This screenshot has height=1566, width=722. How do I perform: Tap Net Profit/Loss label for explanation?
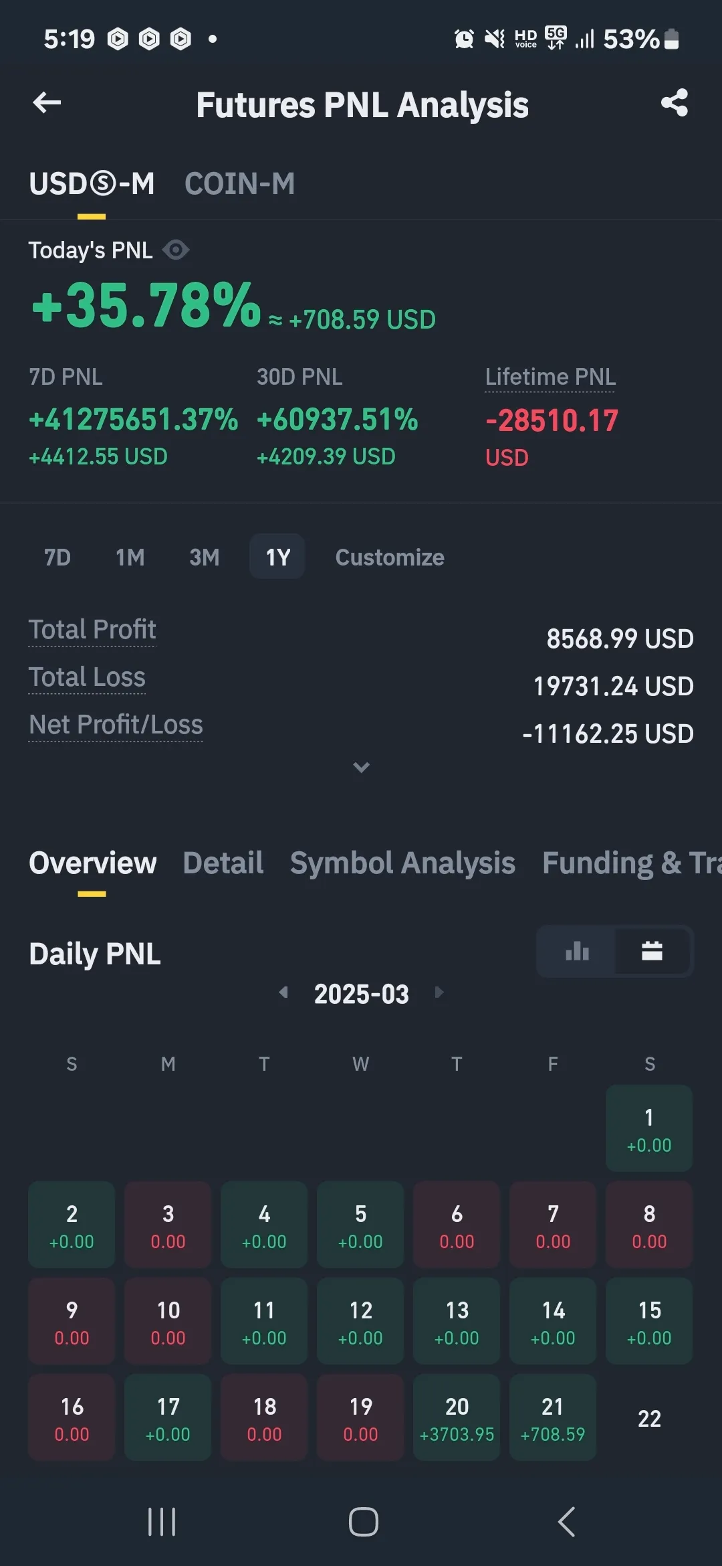pyautogui.click(x=116, y=725)
